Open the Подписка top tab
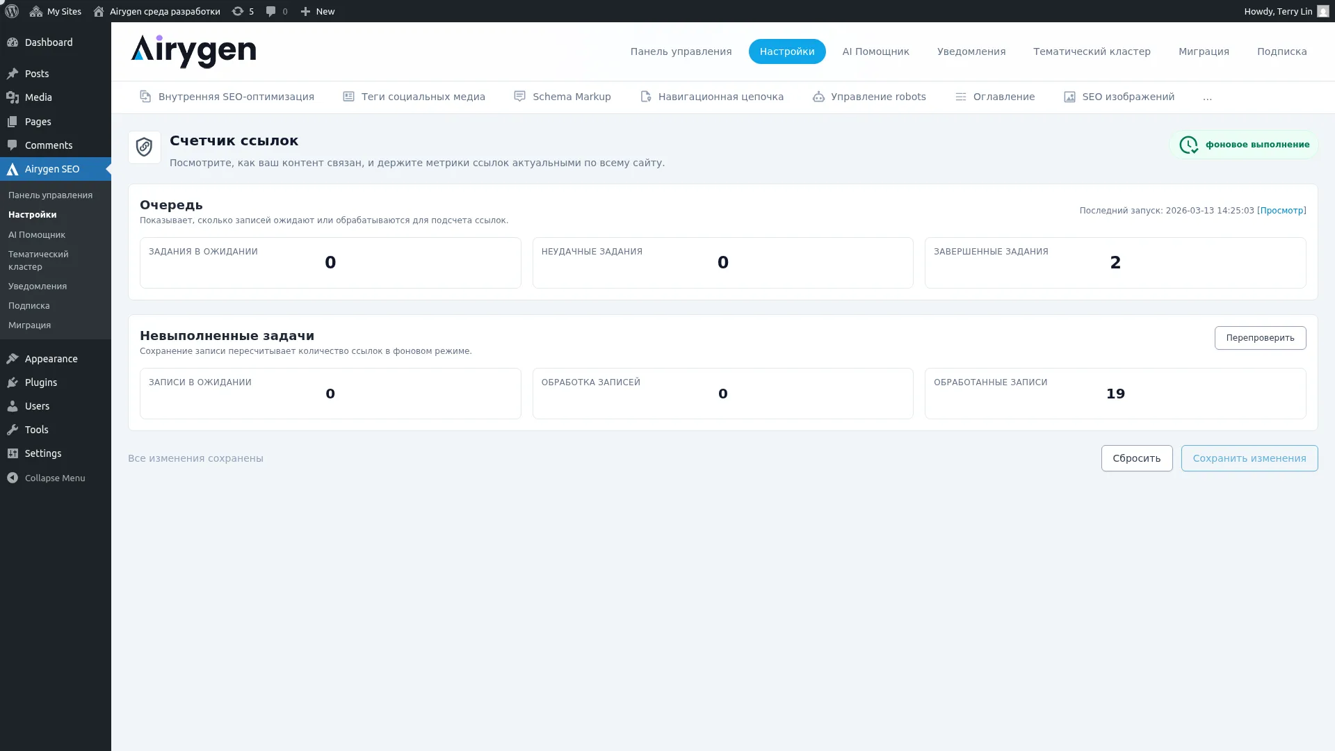Viewport: 1335px width, 751px height. pos(1281,51)
